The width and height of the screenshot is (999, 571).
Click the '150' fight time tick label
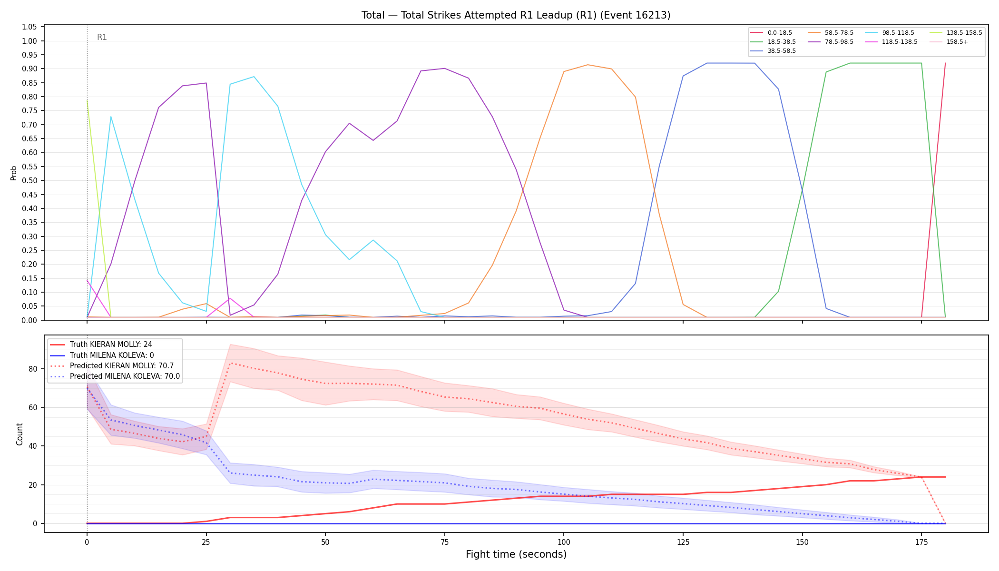(x=802, y=542)
